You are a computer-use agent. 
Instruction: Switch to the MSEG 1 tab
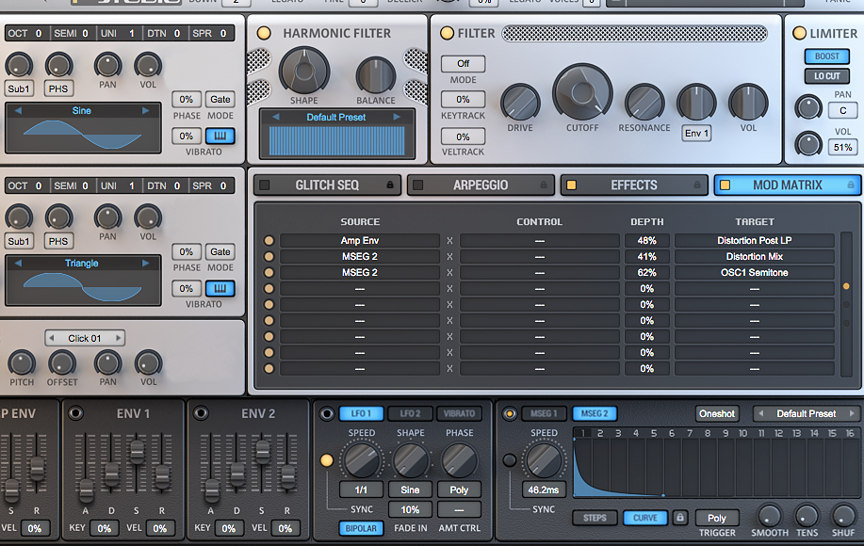pos(544,413)
